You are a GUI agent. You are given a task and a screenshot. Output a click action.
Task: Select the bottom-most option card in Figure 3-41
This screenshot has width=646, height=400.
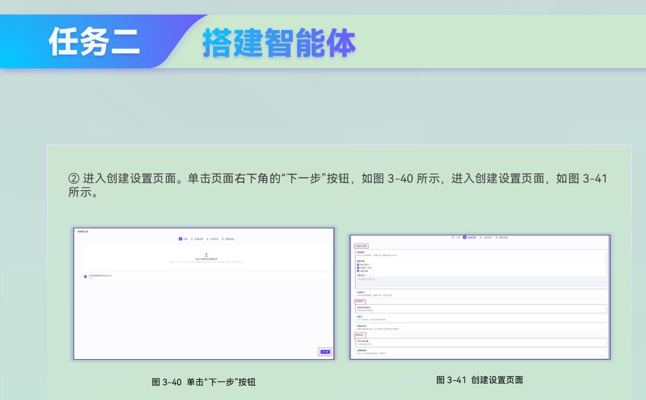point(481,352)
